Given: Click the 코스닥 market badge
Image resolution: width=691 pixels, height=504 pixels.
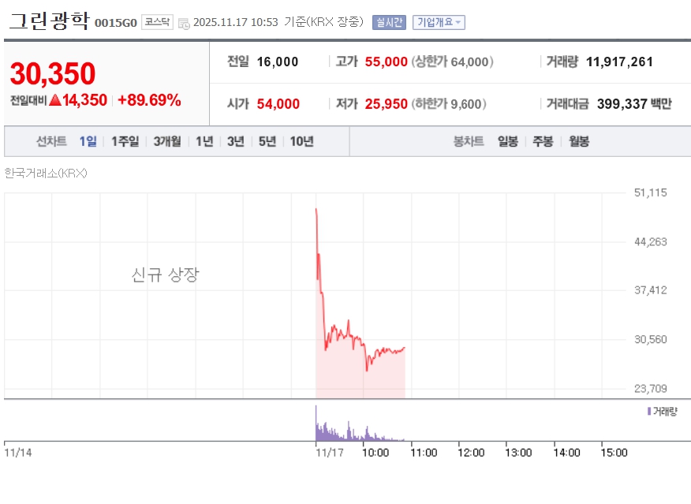Looking at the screenshot, I should (157, 22).
